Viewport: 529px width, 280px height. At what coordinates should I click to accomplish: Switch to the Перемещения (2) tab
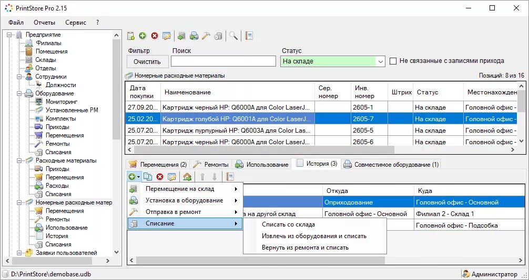click(158, 165)
